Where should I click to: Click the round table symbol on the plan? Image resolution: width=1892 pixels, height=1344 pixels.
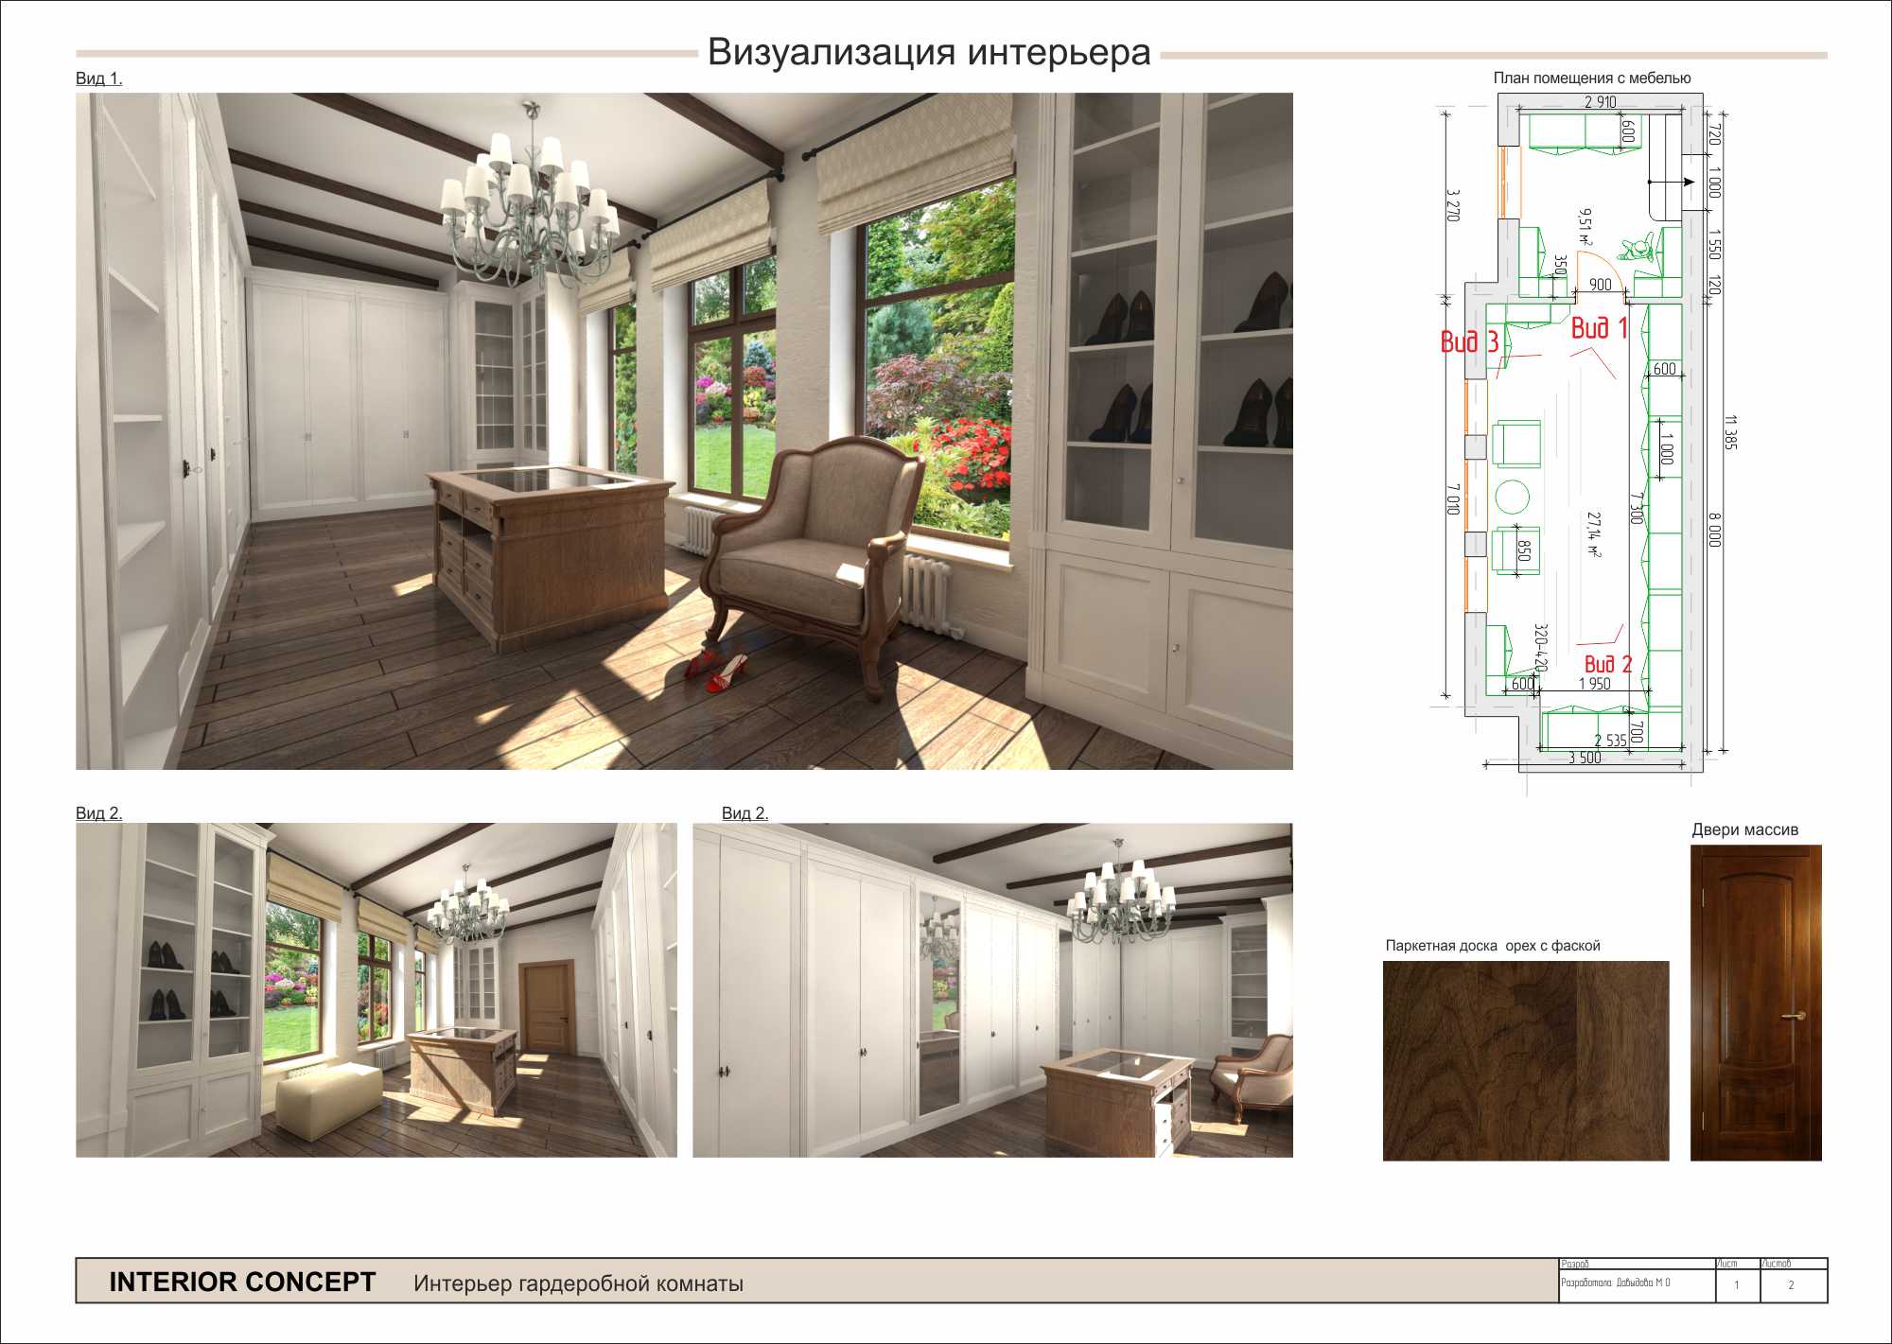click(1512, 497)
